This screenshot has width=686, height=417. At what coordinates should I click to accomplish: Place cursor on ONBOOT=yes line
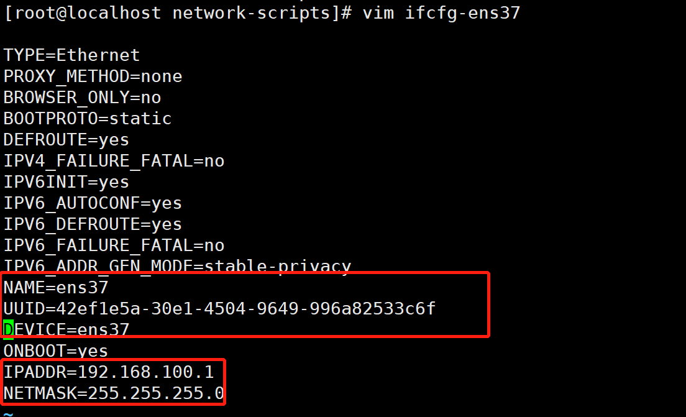pos(56,351)
